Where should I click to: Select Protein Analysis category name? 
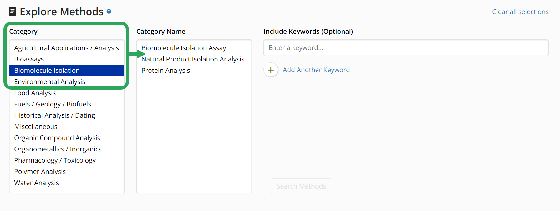click(x=165, y=71)
